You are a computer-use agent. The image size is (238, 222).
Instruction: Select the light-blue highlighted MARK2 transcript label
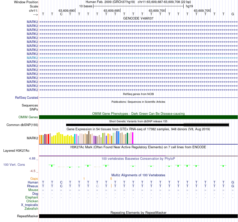click(33, 58)
